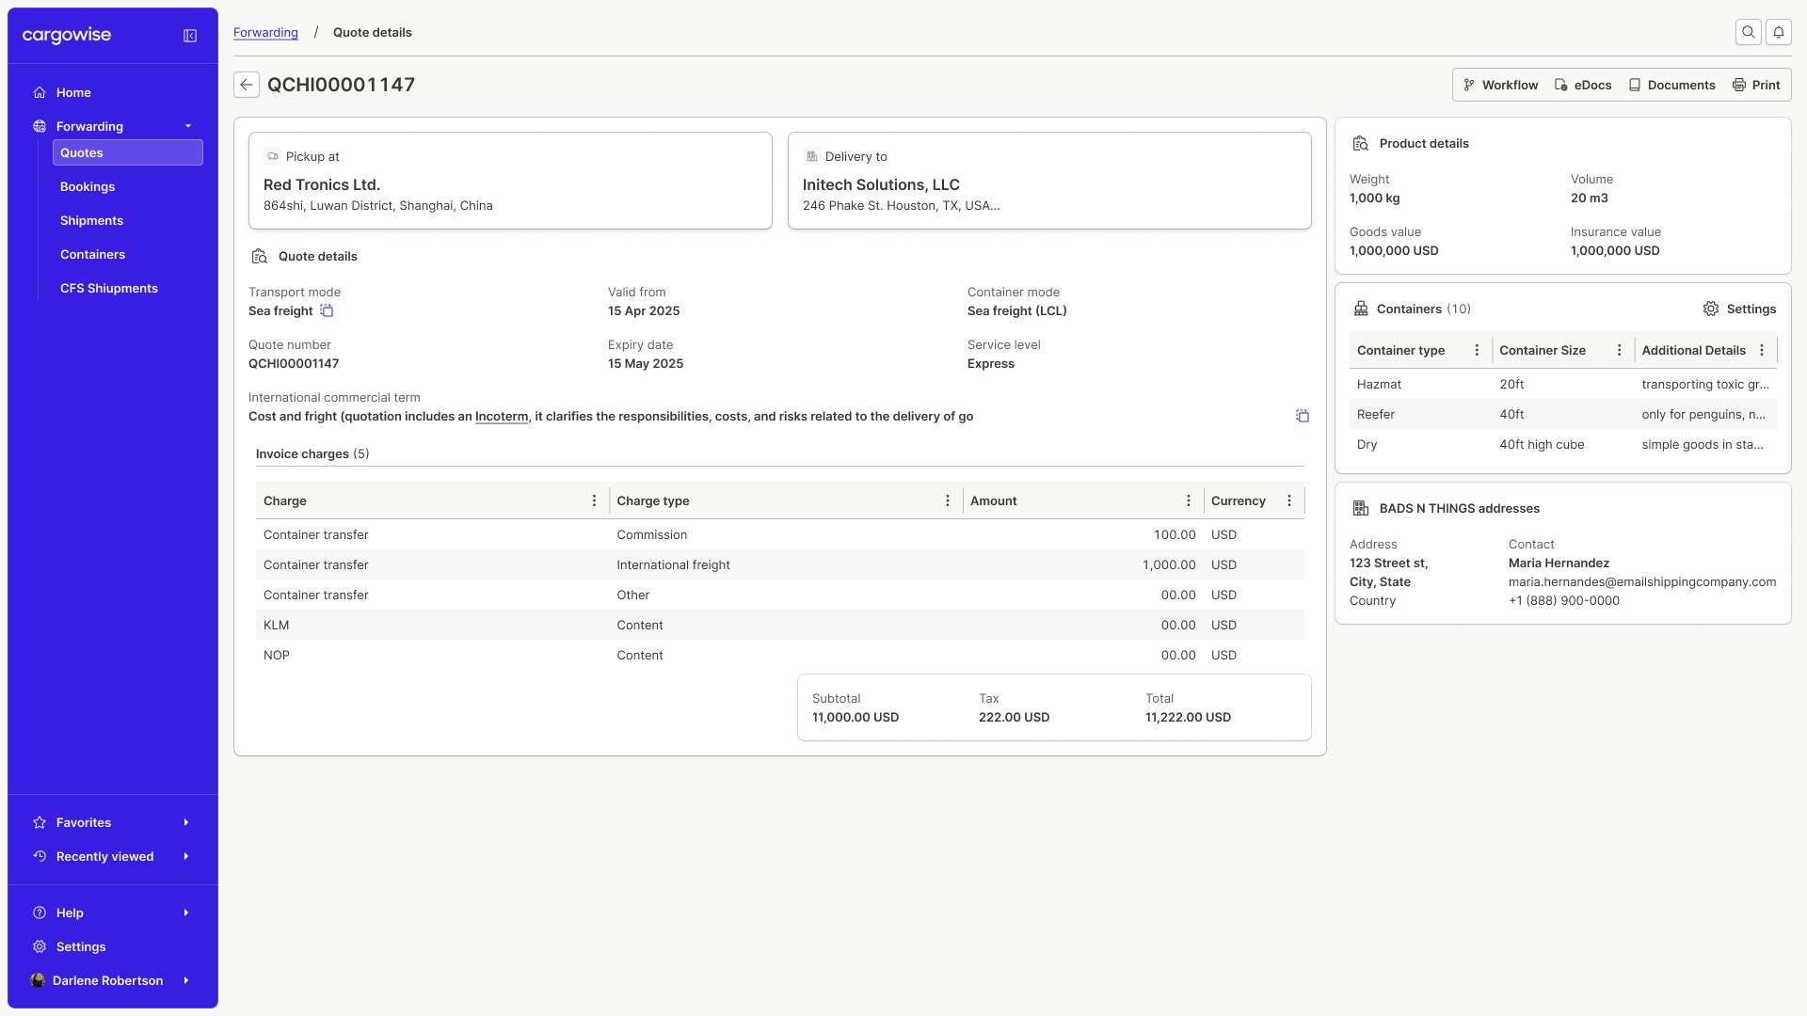Click the Help question mark icon

tap(40, 913)
